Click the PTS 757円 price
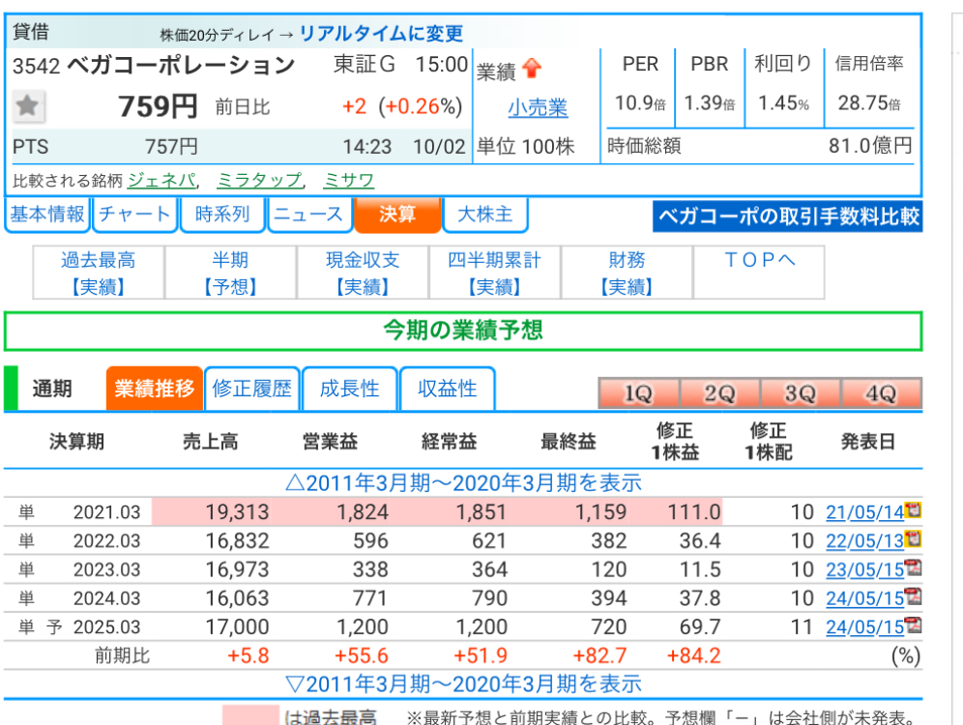 click(x=171, y=147)
